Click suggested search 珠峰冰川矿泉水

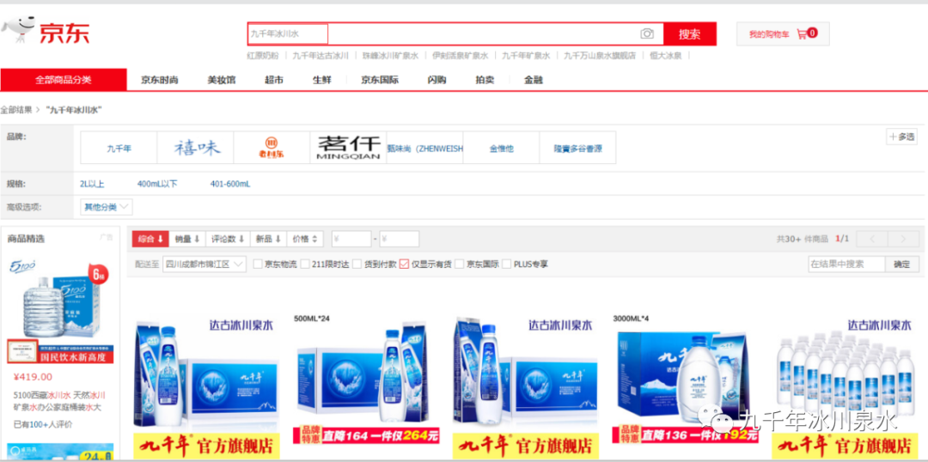390,56
